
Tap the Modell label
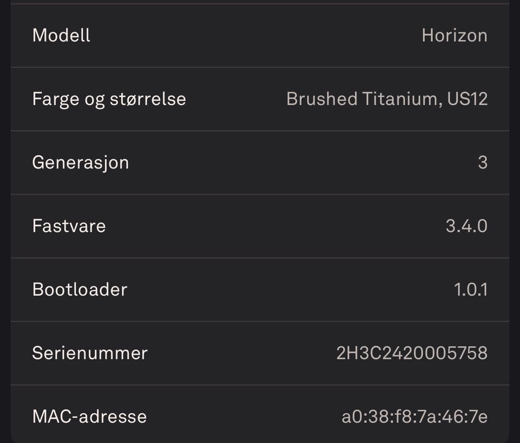(61, 36)
